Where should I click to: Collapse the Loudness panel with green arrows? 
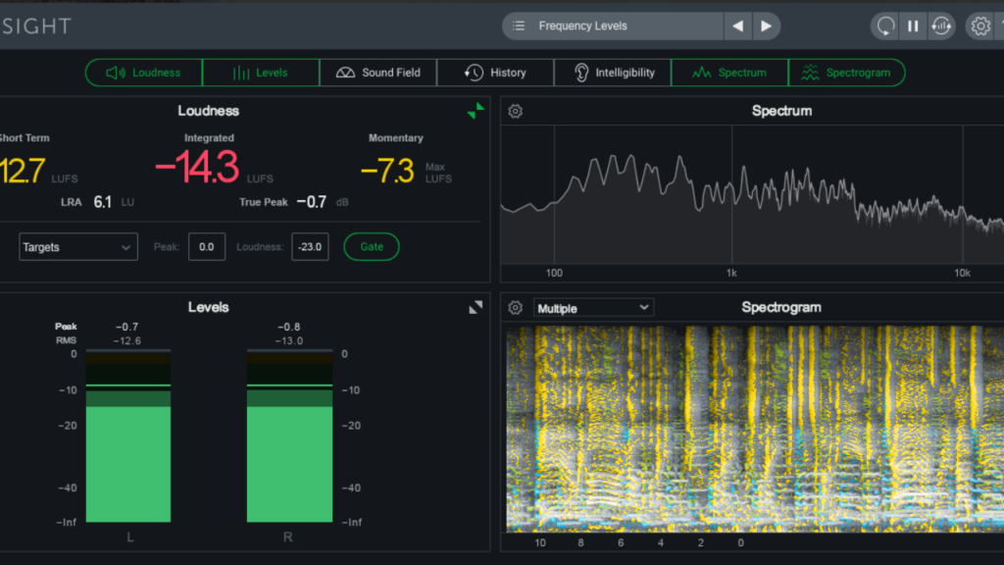(476, 111)
